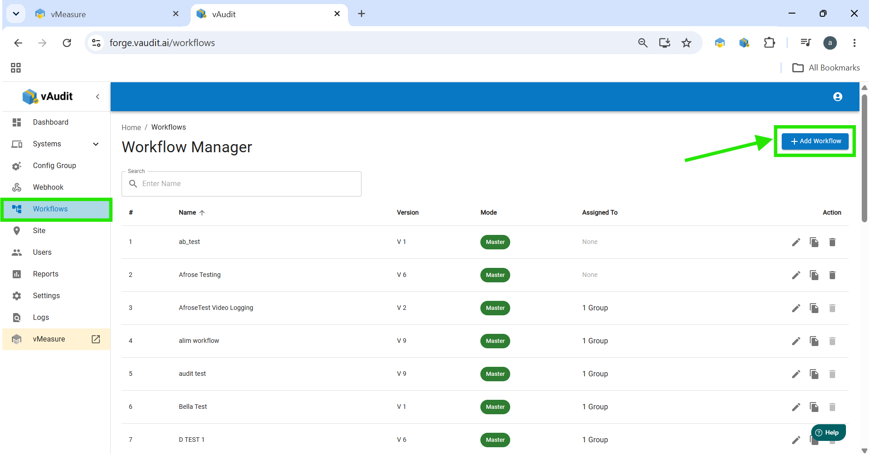
Task: Sort workflows by Name column
Action: (192, 213)
